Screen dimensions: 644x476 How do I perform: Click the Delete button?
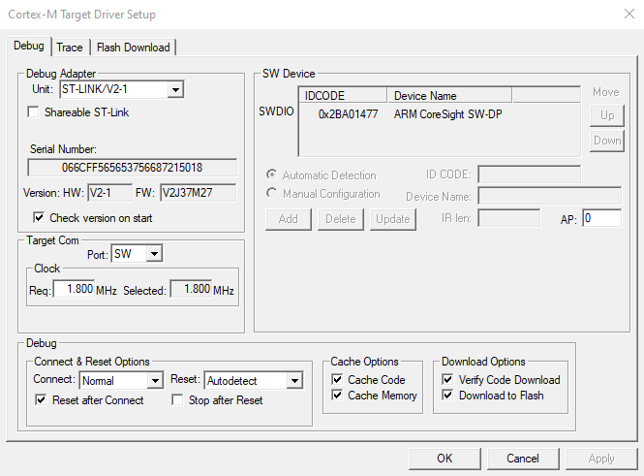tap(341, 219)
